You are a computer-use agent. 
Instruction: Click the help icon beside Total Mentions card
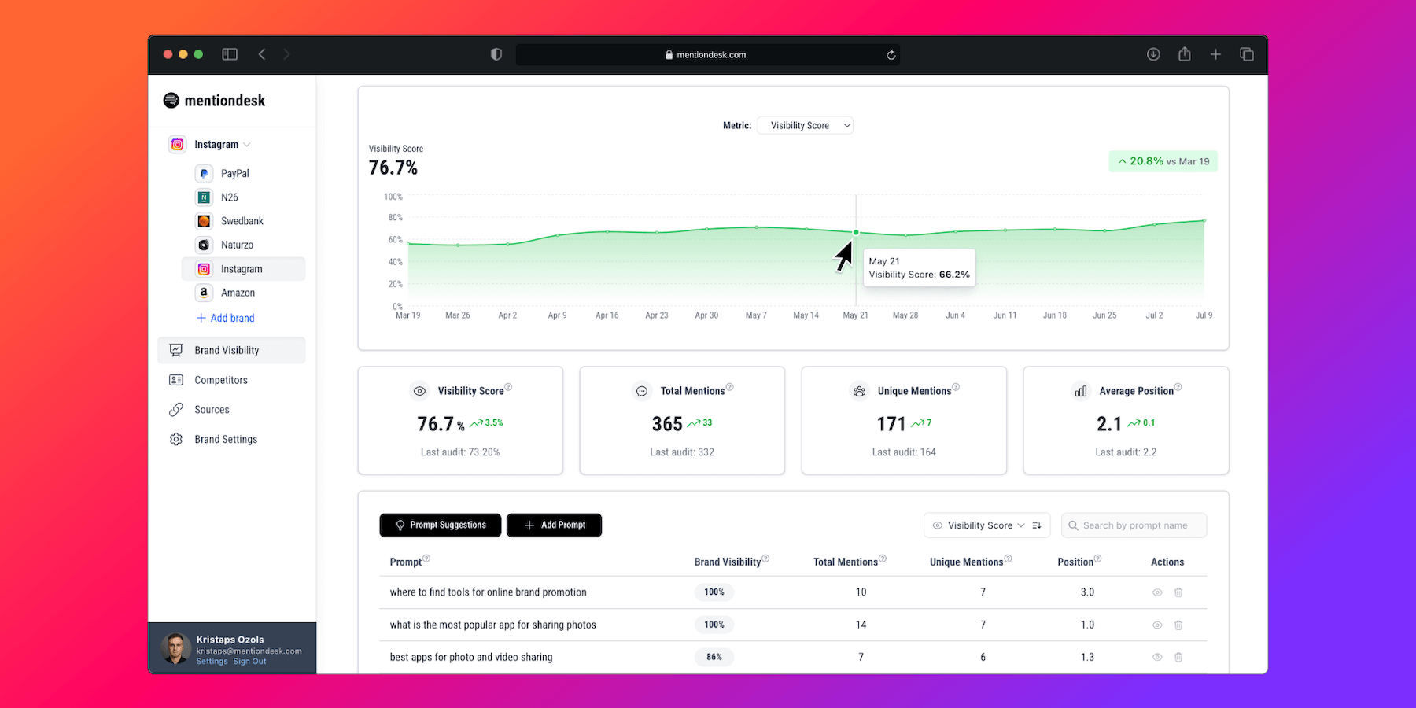(x=730, y=387)
